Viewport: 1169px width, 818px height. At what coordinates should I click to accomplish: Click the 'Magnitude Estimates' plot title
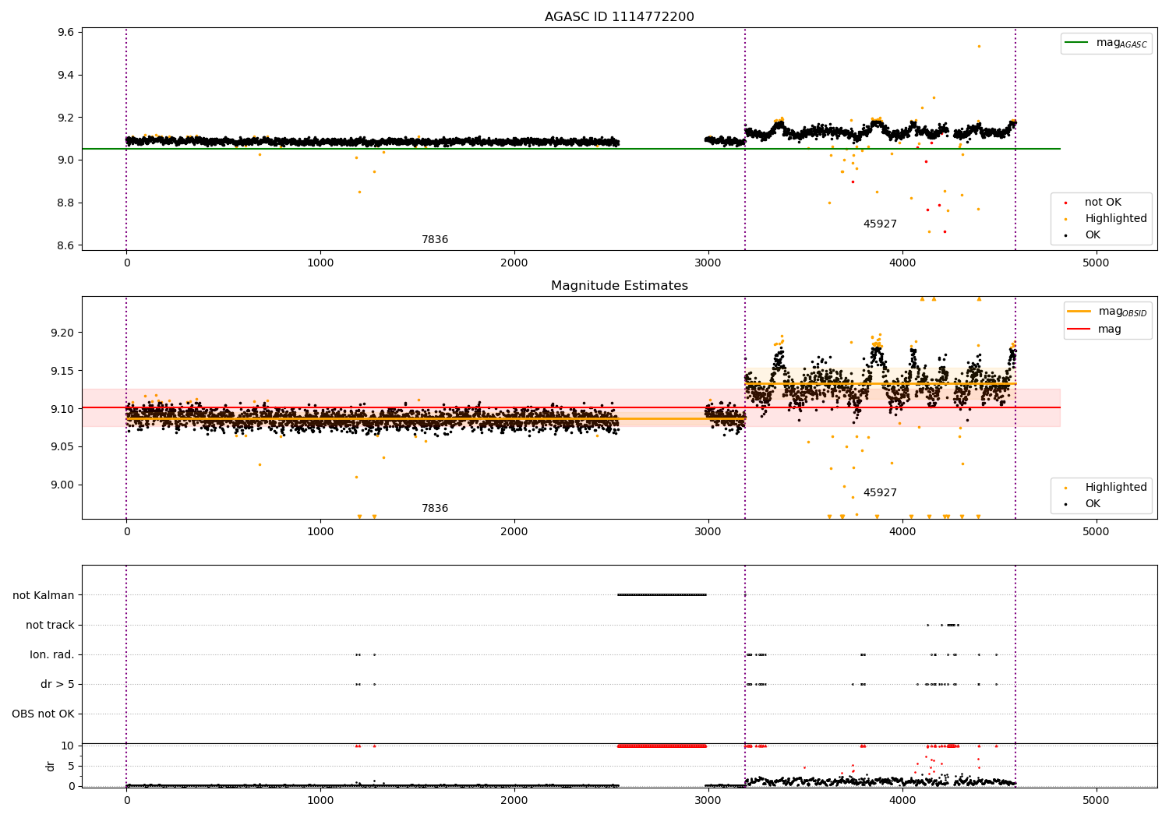pos(620,286)
